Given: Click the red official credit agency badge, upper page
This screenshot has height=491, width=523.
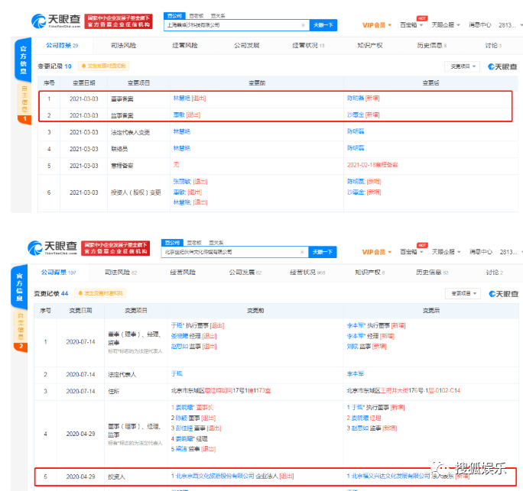Looking at the screenshot, I should point(119,21).
